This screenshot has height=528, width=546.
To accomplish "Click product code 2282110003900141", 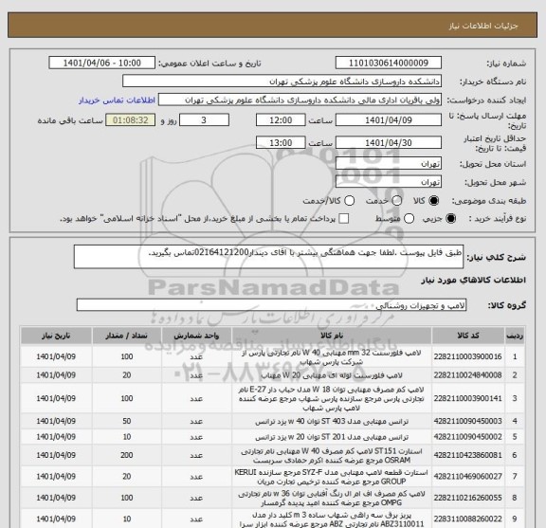I will pos(467,398).
